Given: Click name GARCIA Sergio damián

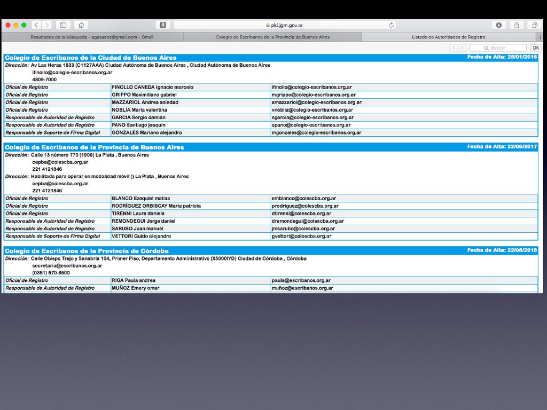Looking at the screenshot, I should 138,117.
